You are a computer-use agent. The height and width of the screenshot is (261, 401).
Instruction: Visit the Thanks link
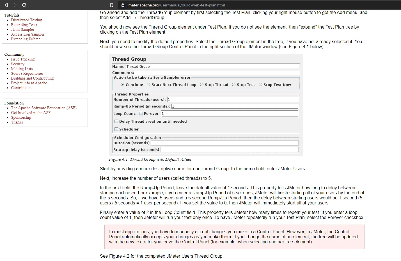17,122
